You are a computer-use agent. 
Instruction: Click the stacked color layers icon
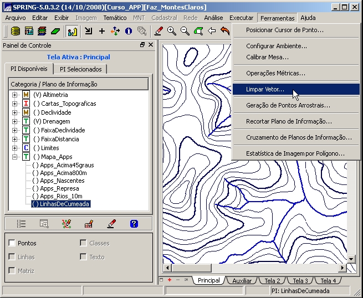42,31
